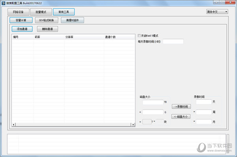Open the 清理IE插件 sub-tab
This screenshot has width=237, height=157.
tap(72, 20)
